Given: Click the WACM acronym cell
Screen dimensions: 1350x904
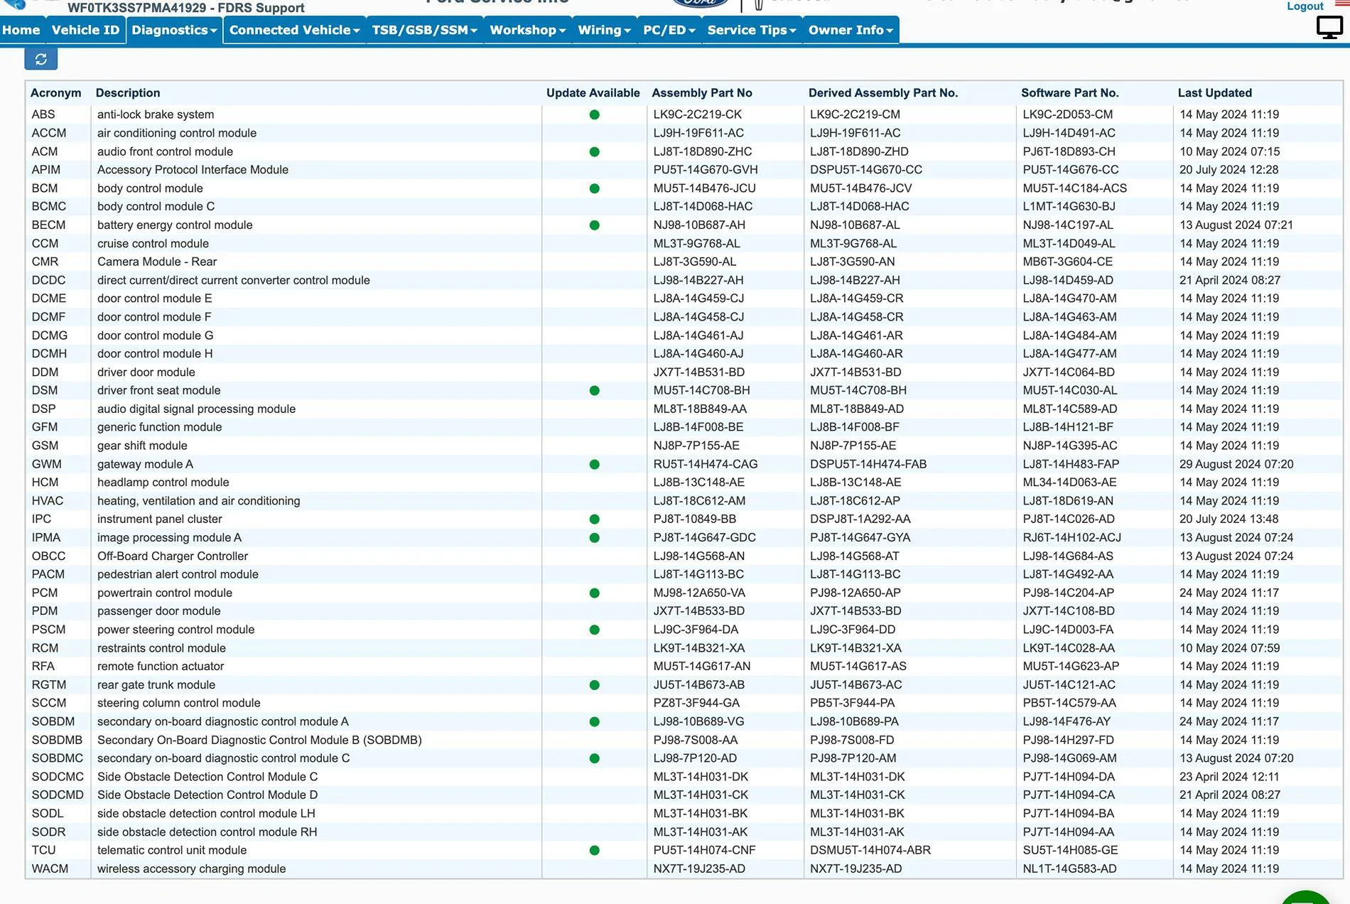Looking at the screenshot, I should pos(50,868).
